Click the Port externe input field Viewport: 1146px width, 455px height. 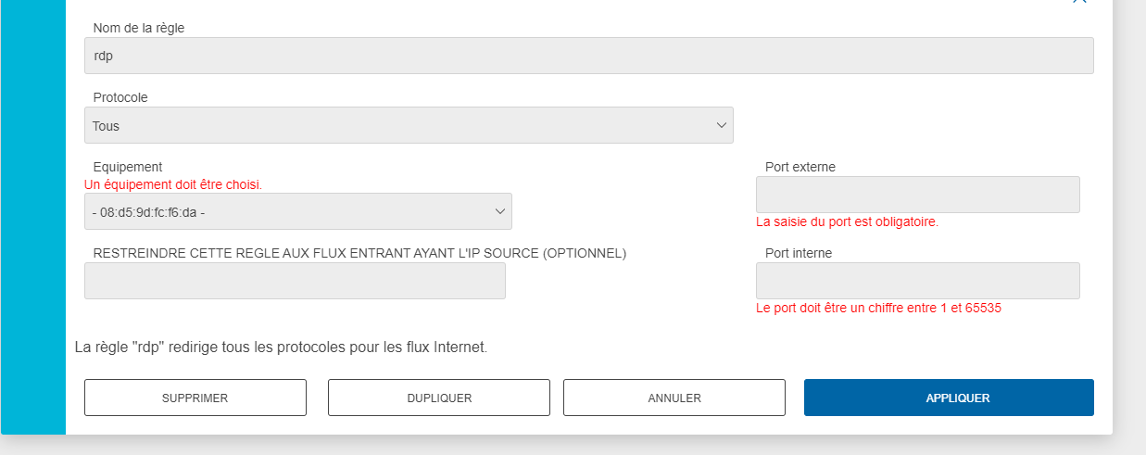pyautogui.click(x=918, y=195)
